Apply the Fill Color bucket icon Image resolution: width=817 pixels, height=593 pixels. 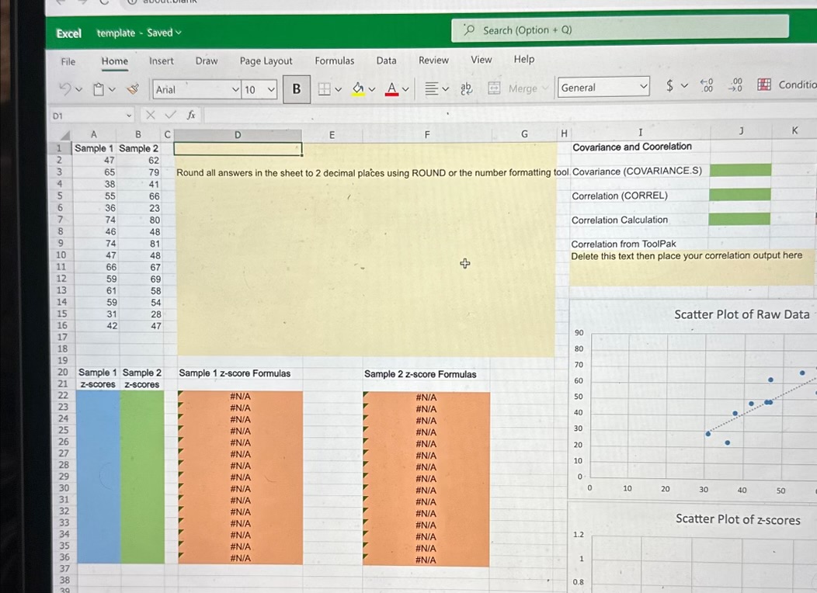358,89
